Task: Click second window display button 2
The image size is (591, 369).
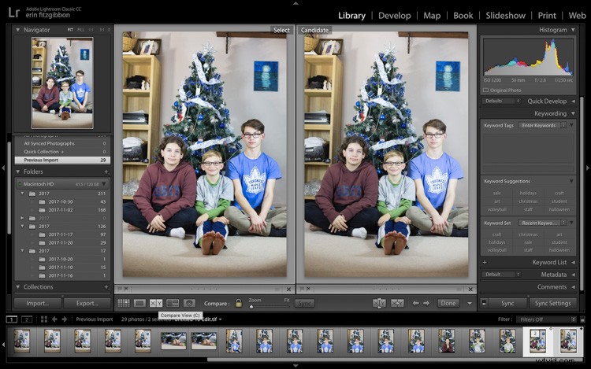Action: [27, 319]
